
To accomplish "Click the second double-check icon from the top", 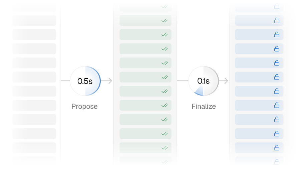I will click(165, 21).
